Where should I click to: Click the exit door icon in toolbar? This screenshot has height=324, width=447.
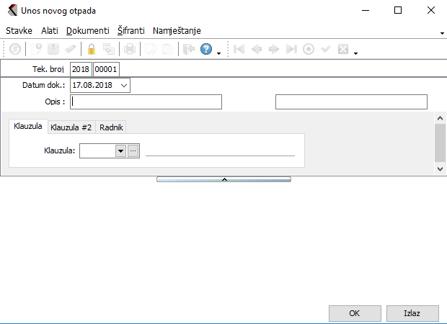[190, 50]
